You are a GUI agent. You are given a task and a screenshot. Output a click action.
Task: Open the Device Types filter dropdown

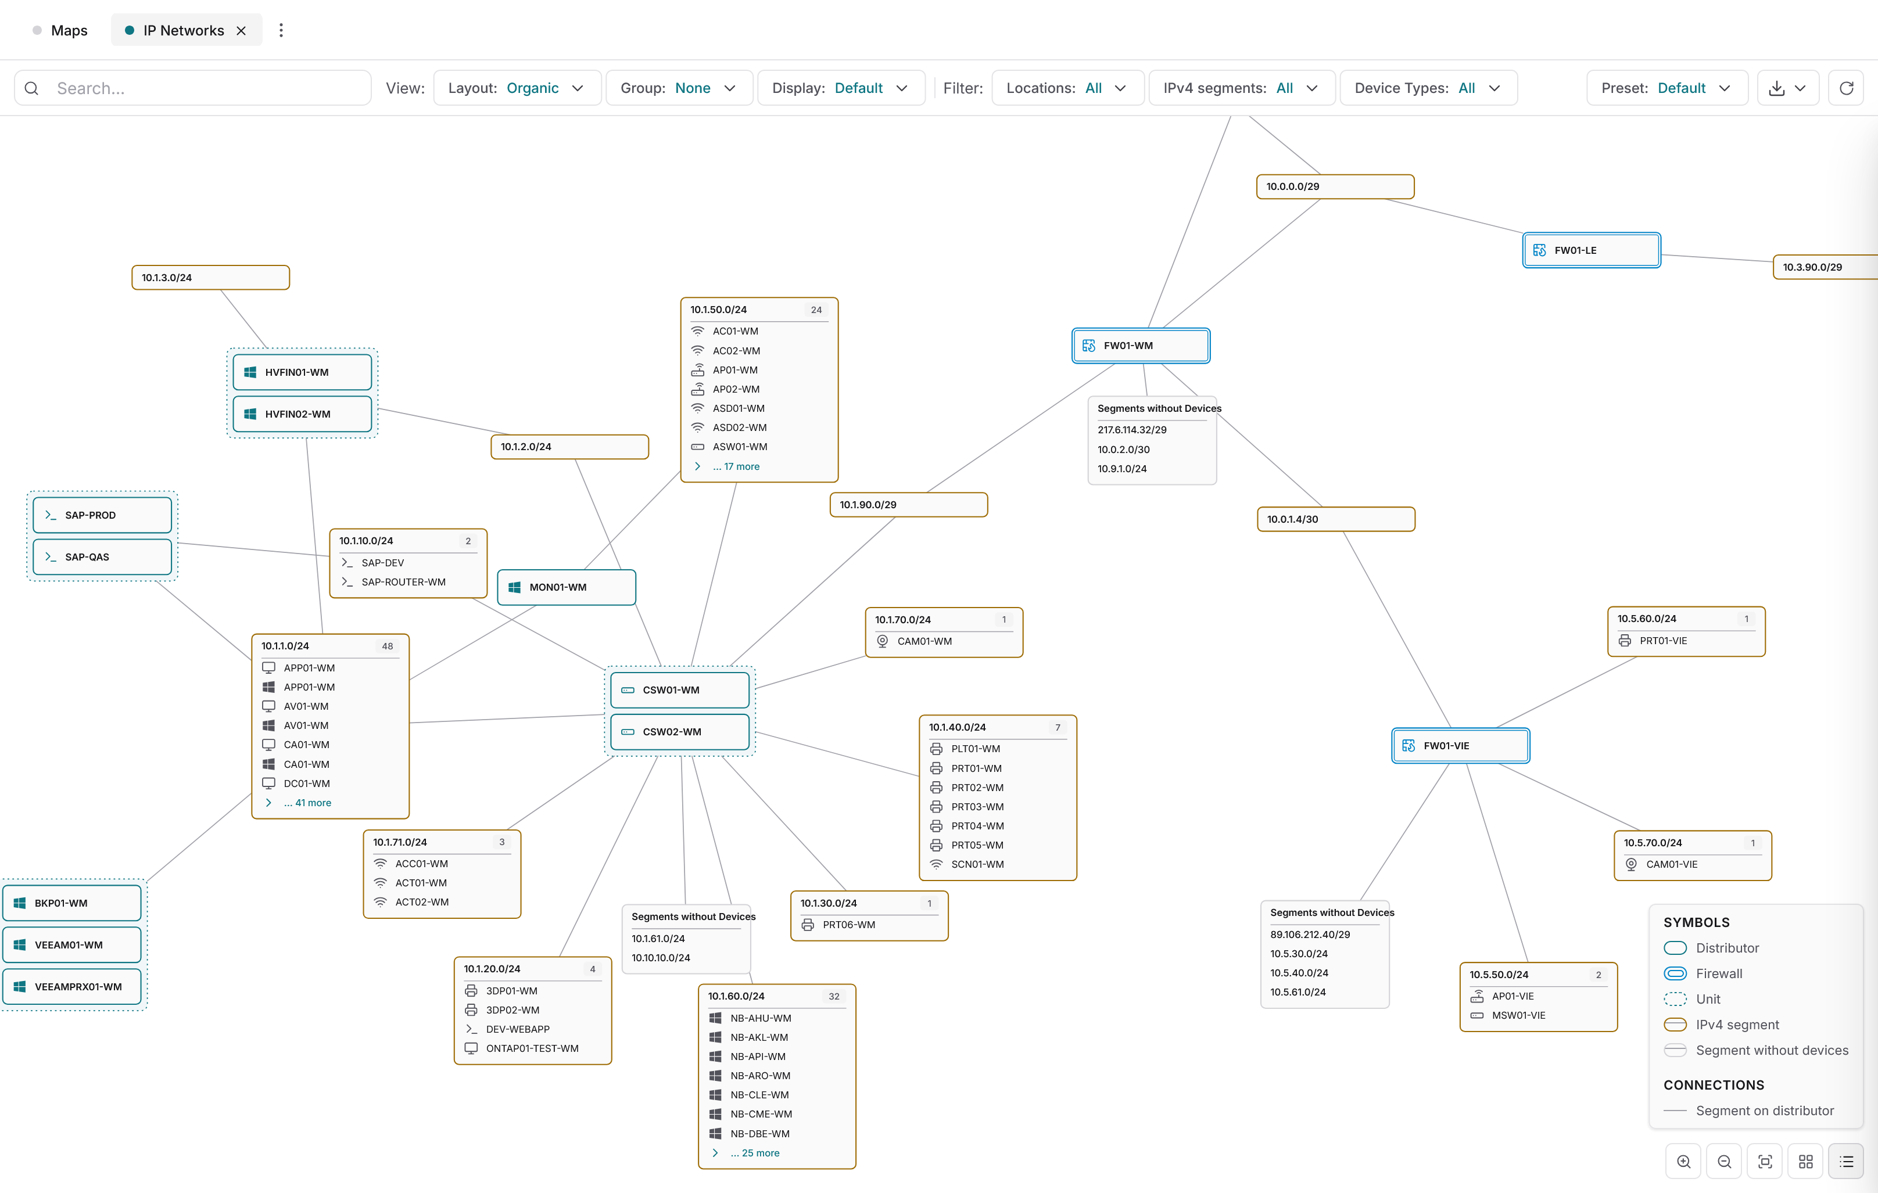tap(1428, 88)
